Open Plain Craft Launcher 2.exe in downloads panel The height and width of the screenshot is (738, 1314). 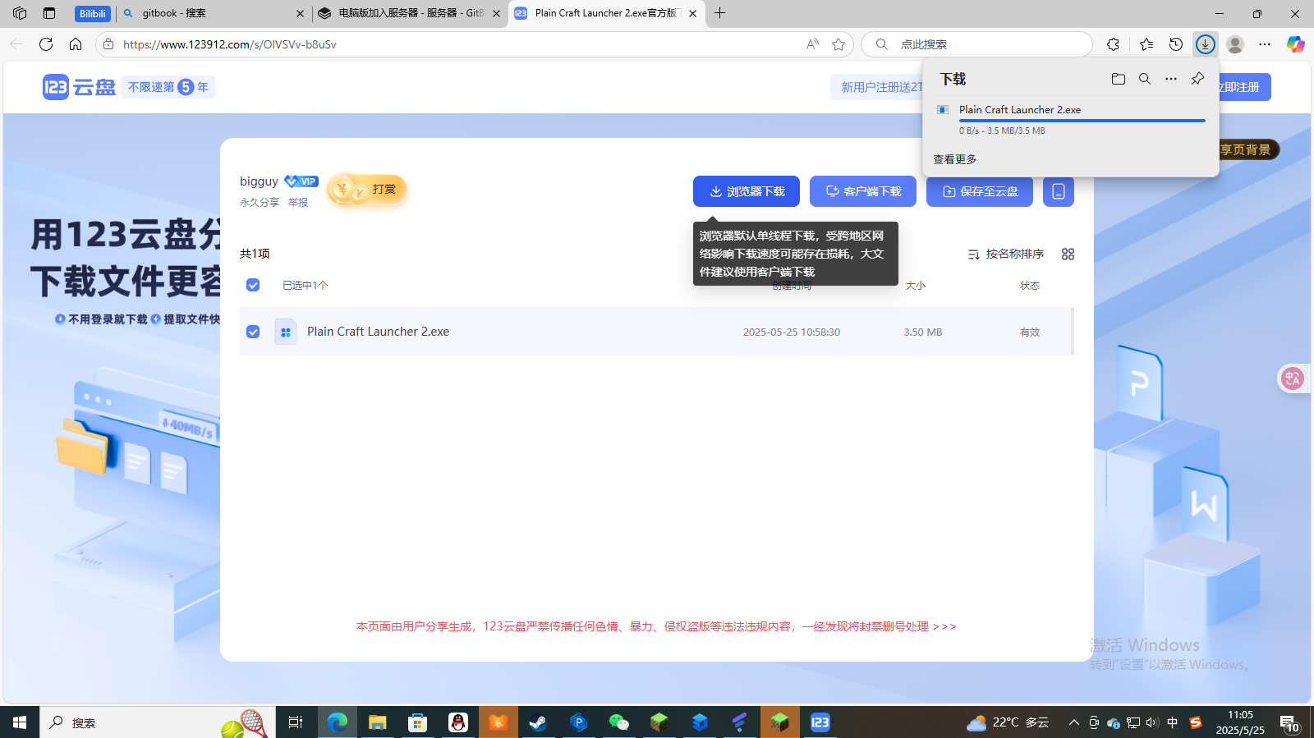[1020, 109]
